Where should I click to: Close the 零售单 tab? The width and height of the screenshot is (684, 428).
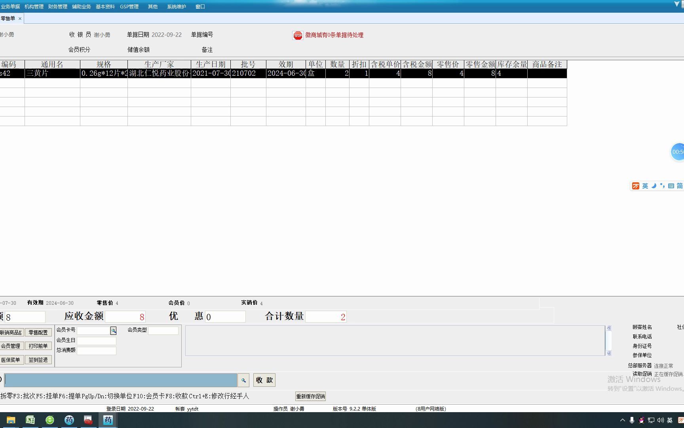click(x=20, y=19)
